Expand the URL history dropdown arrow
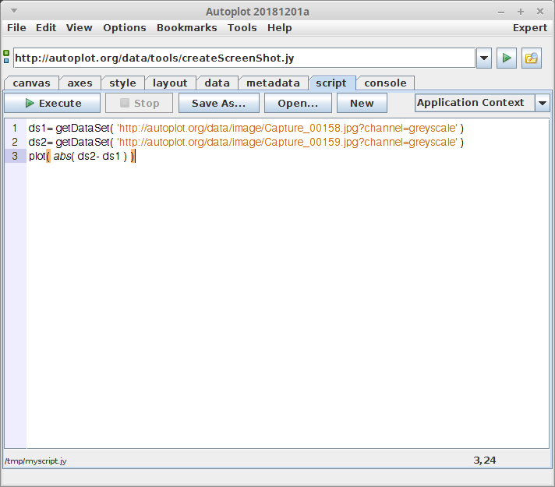The image size is (555, 487). click(483, 58)
